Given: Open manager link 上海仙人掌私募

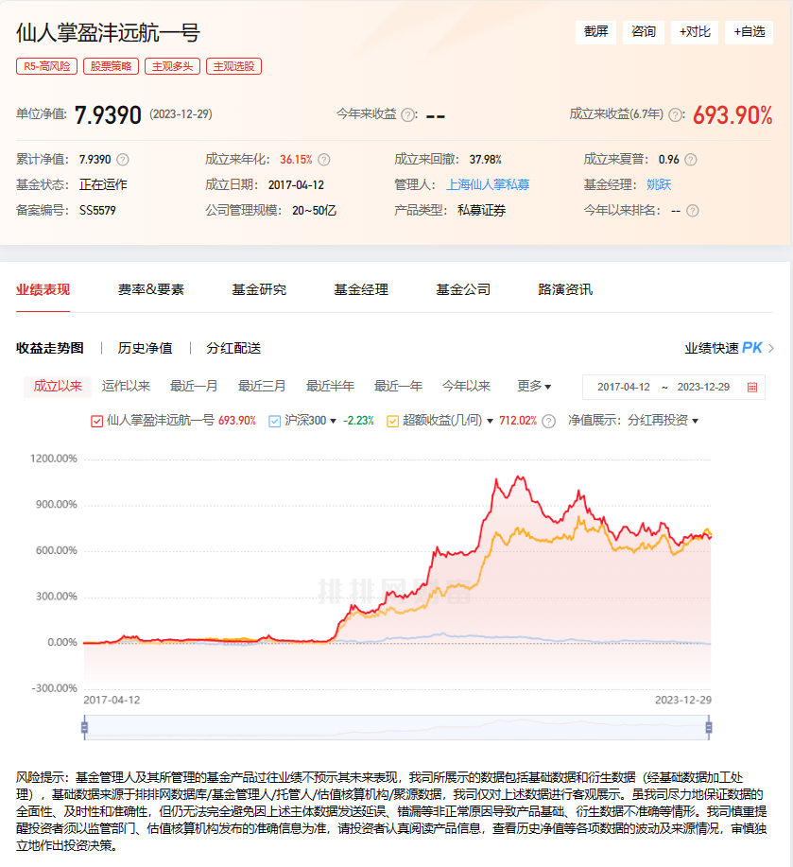Looking at the screenshot, I should pos(488,184).
